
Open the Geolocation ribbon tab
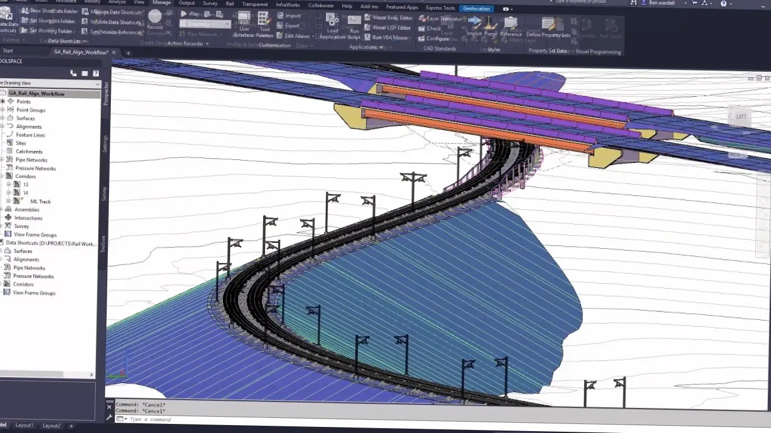point(476,8)
